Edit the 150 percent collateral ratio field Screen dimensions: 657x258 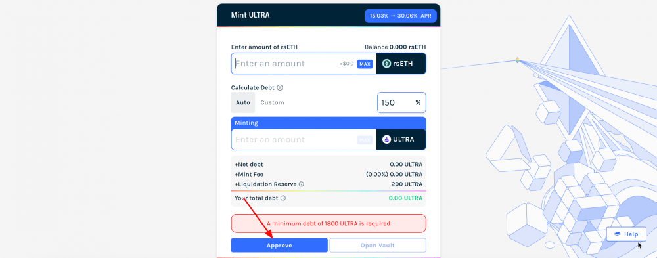401,102
